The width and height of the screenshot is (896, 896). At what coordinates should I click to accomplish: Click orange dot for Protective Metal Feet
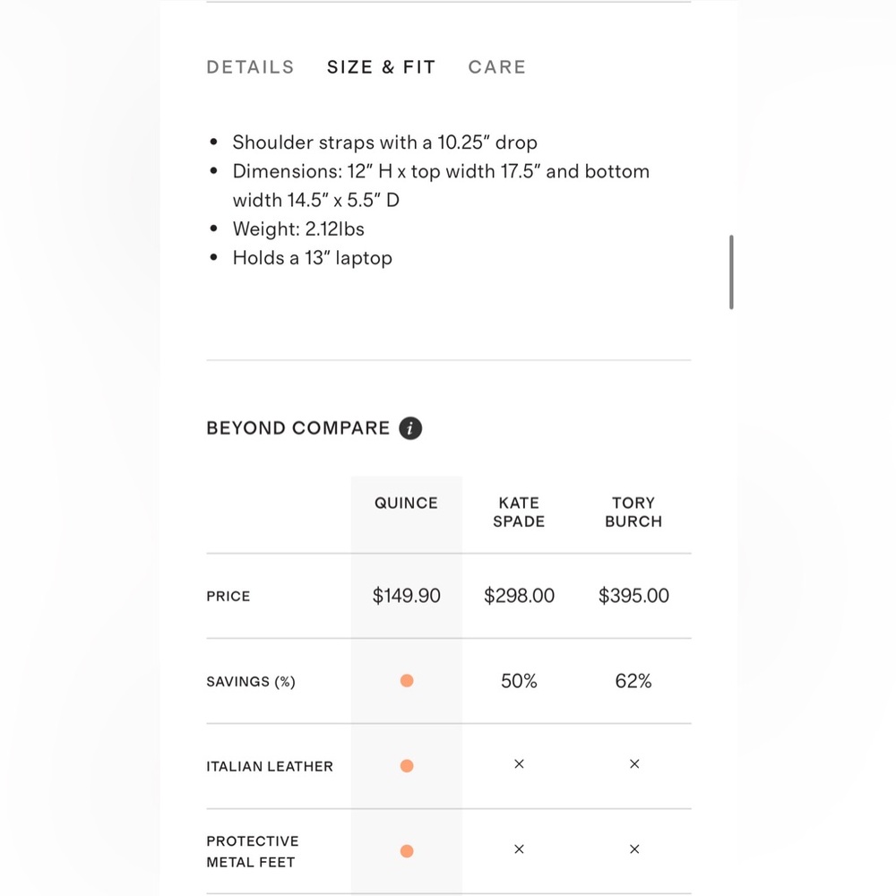pos(407,851)
